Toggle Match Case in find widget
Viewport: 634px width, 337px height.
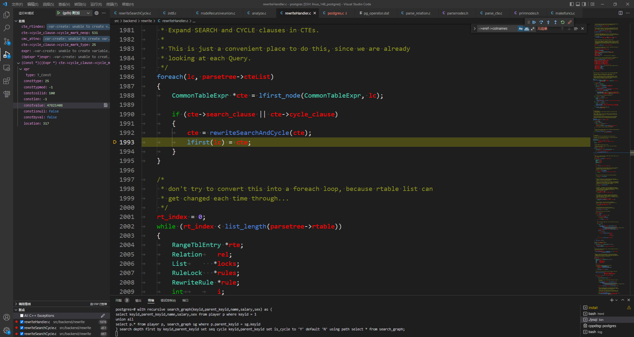tap(521, 29)
